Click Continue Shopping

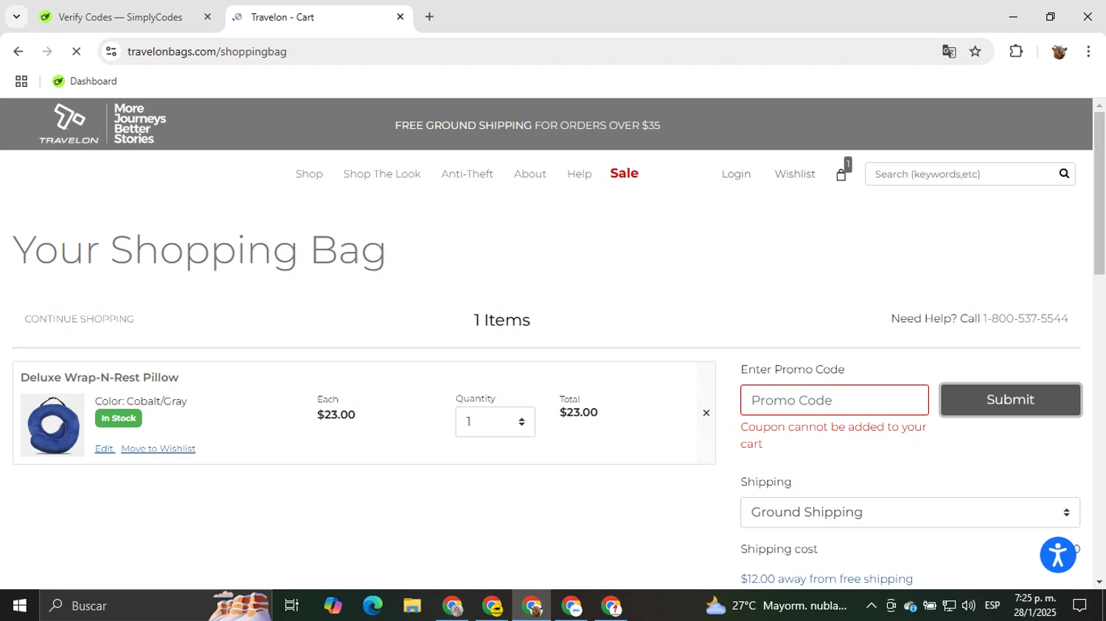click(80, 319)
